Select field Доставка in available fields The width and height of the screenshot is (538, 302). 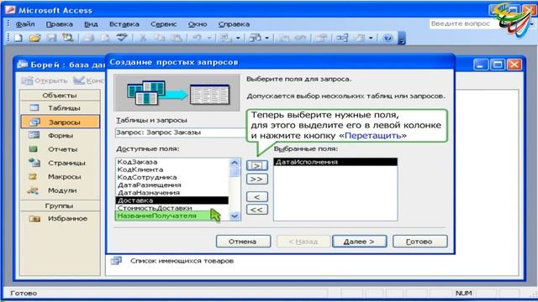[x=172, y=200]
